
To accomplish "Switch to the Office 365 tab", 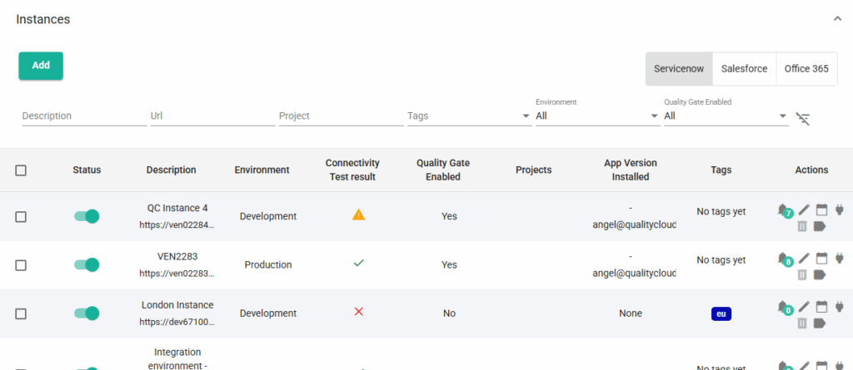I will pos(806,69).
